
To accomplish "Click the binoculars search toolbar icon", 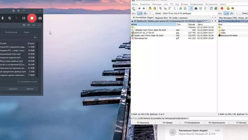I will coord(196,9).
